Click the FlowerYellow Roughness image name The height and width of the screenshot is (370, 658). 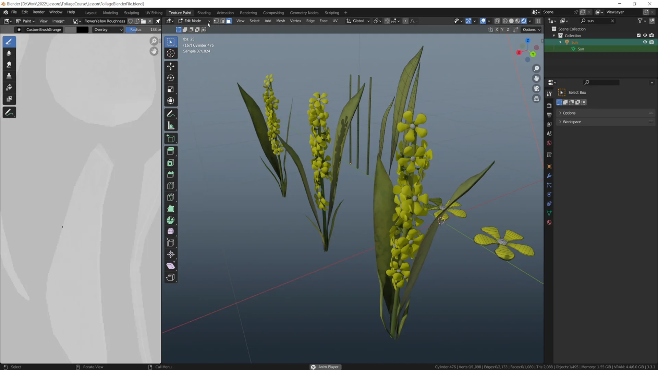click(105, 21)
